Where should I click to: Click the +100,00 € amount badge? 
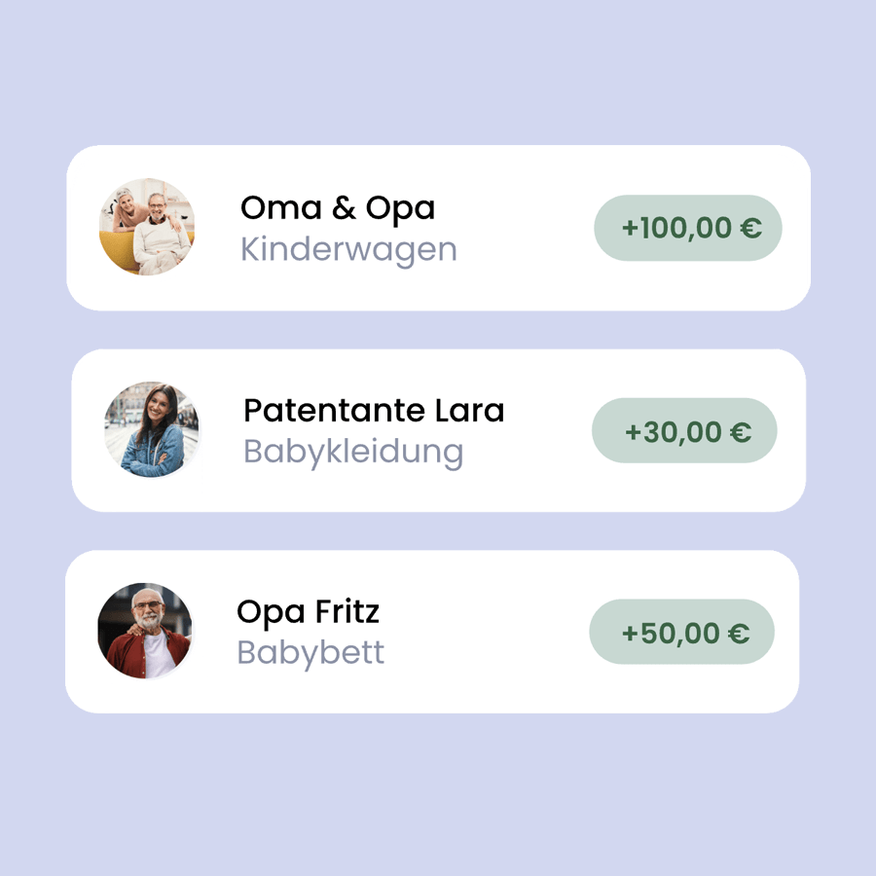click(x=688, y=228)
